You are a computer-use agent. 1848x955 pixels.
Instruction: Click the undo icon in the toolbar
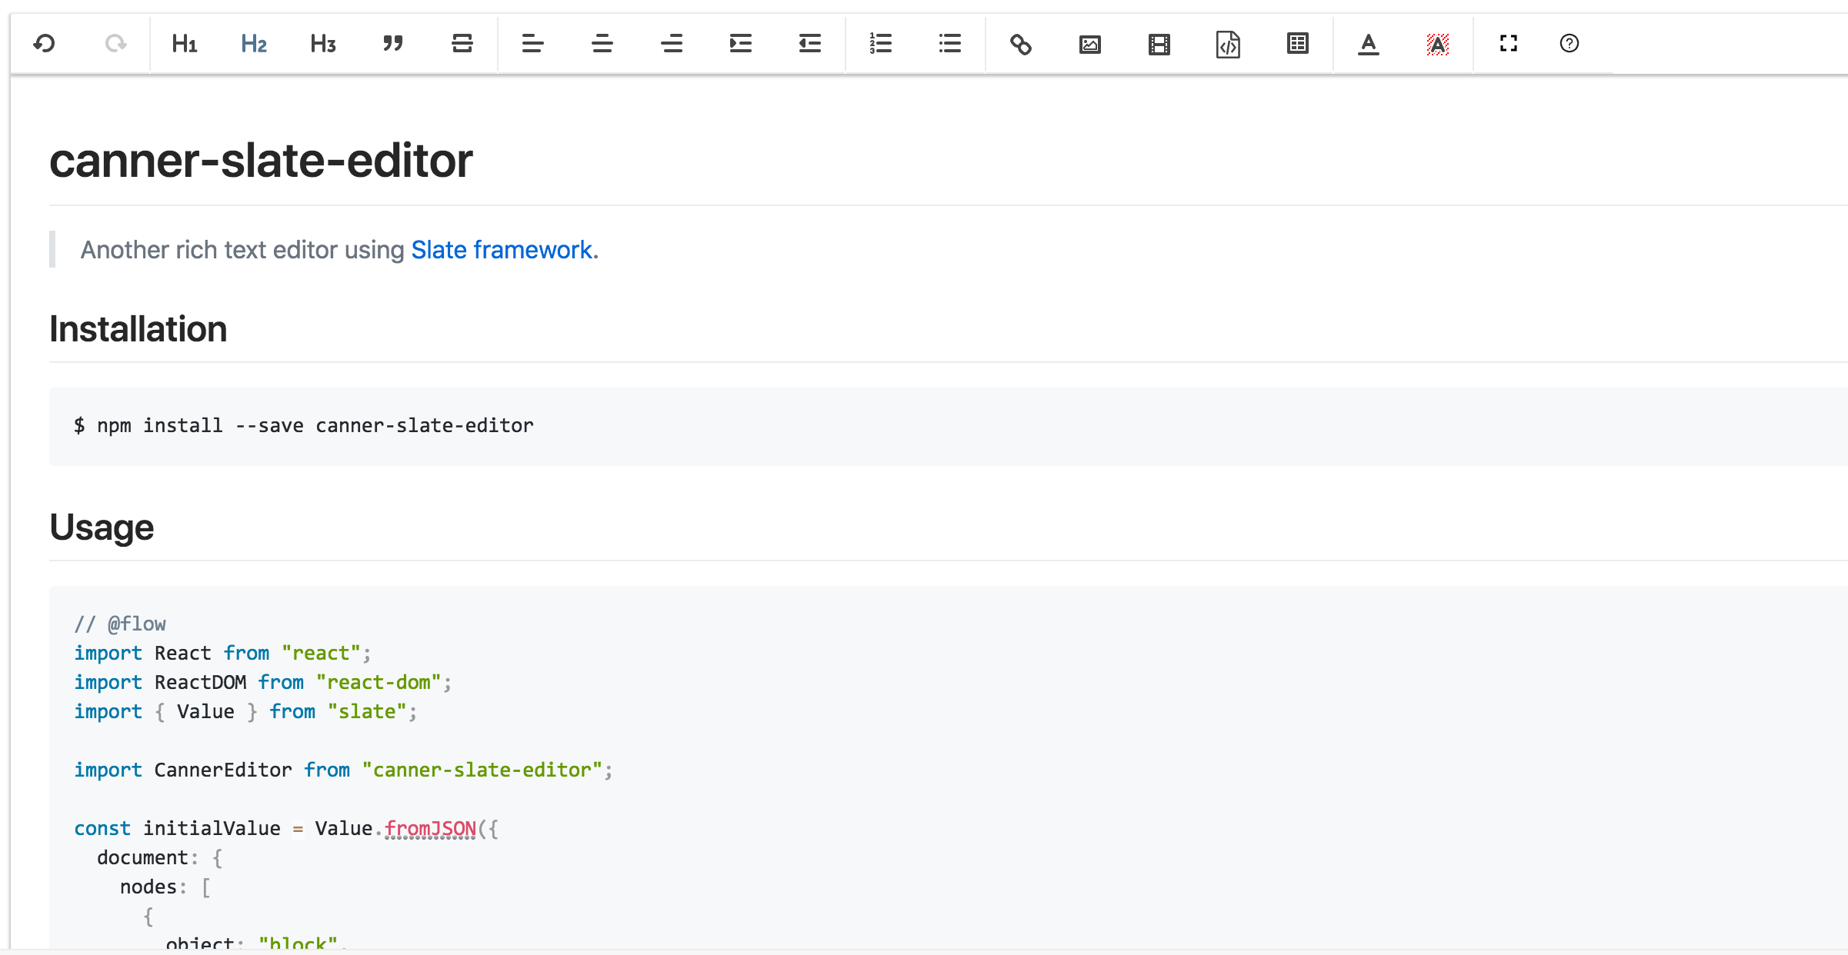click(x=45, y=44)
